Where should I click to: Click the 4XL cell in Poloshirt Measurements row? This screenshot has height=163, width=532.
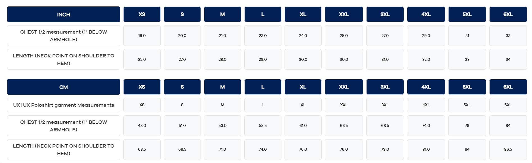426,105
